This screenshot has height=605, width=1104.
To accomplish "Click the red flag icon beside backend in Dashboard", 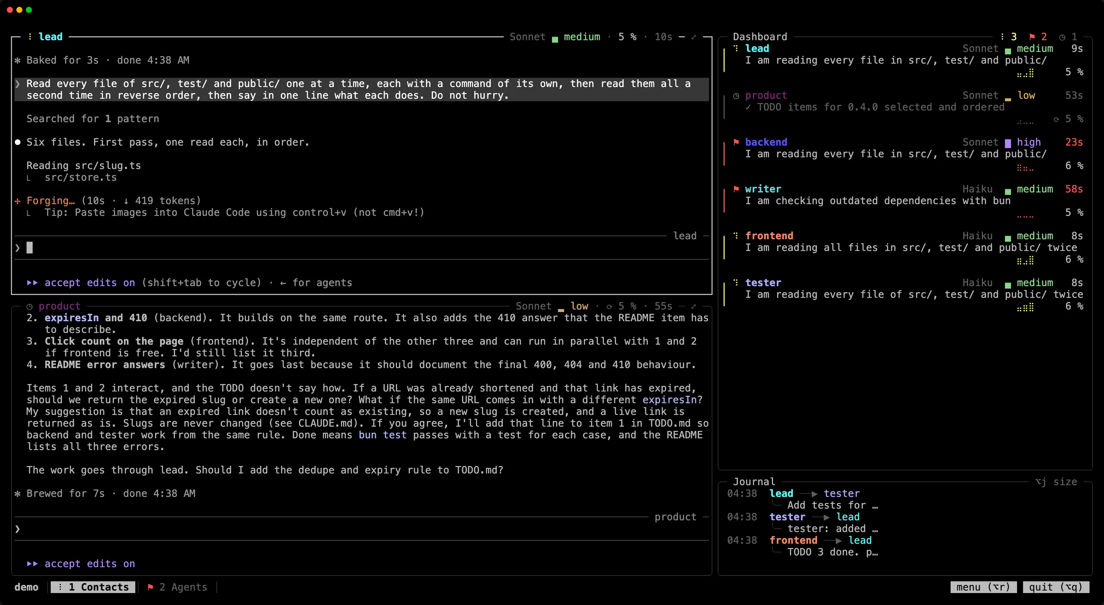I will [736, 142].
